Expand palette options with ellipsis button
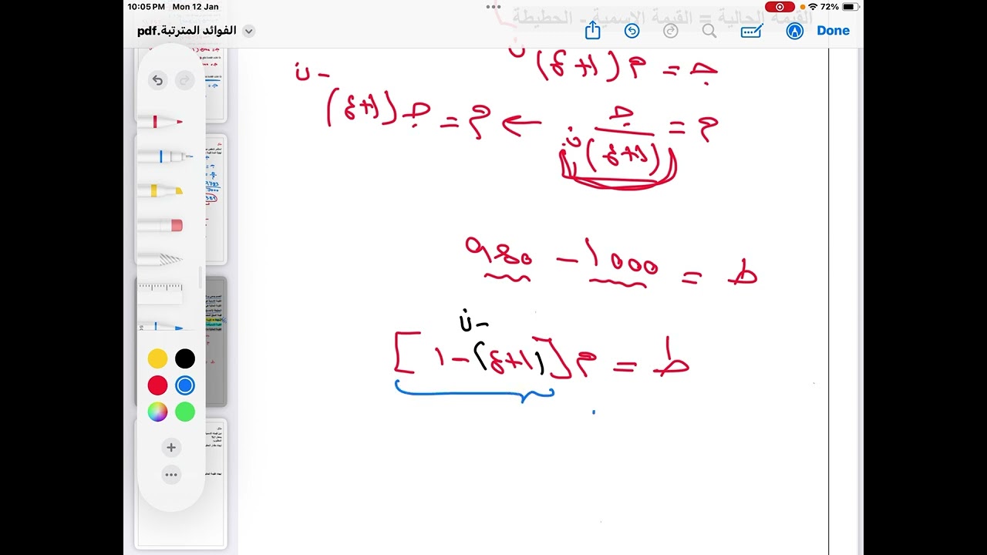 tap(171, 474)
